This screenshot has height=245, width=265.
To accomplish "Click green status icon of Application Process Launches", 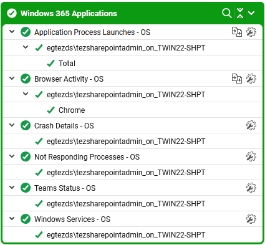I will pyautogui.click(x=26, y=32).
